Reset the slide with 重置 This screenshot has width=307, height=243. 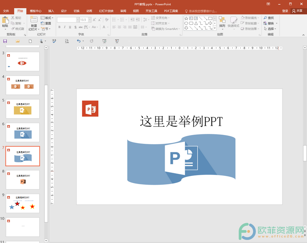click(x=46, y=23)
